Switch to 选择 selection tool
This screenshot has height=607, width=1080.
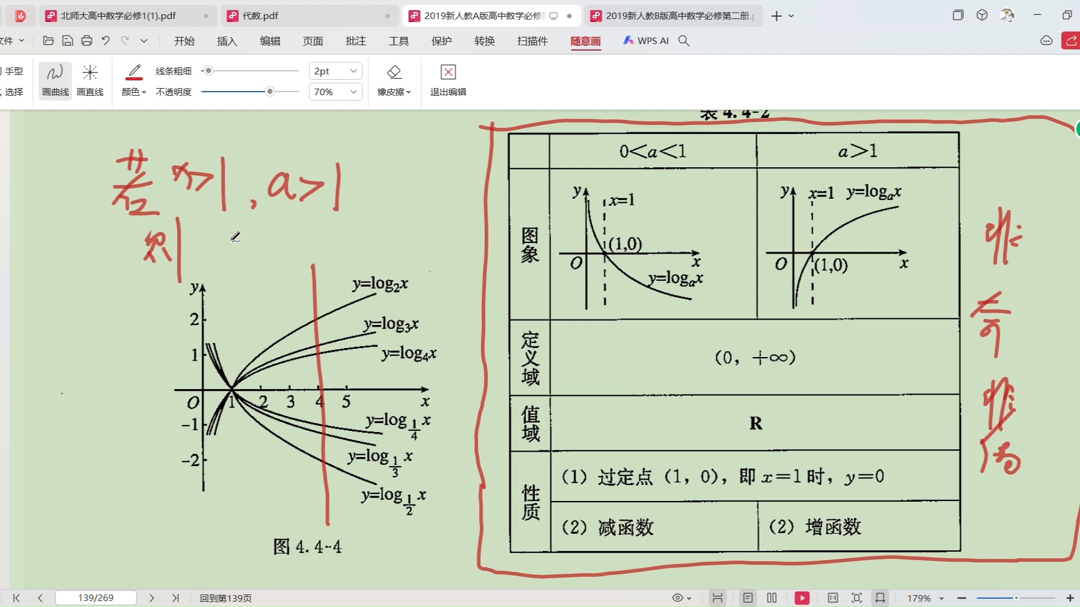[x=13, y=92]
